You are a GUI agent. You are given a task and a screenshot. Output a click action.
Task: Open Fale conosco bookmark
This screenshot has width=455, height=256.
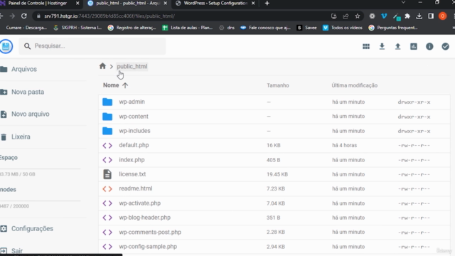pos(265,28)
